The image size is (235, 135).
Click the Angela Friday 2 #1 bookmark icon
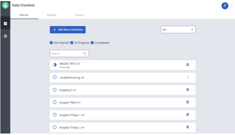[x=187, y=127]
